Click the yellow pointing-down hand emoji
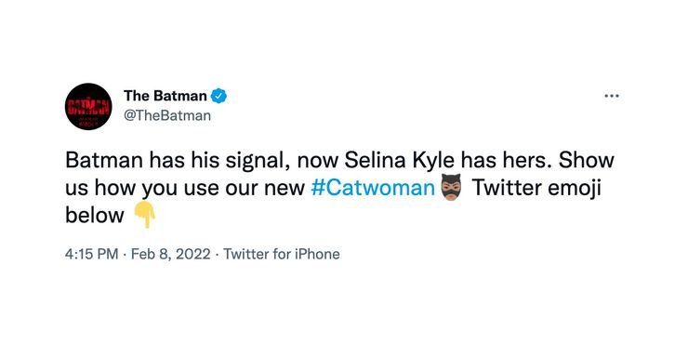The height and width of the screenshot is (344, 688). coord(145,215)
